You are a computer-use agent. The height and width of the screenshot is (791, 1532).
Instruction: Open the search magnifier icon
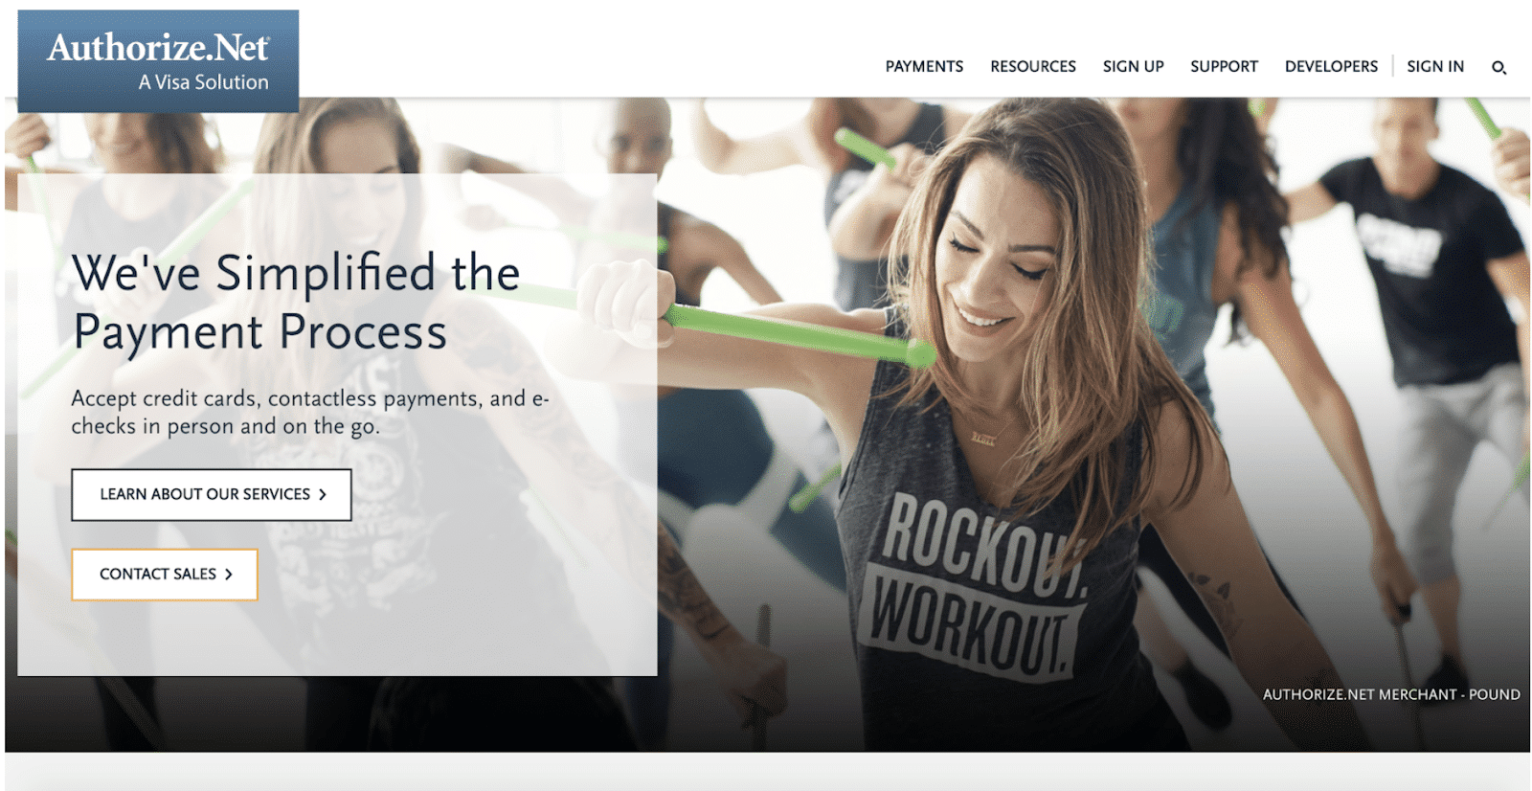1498,67
